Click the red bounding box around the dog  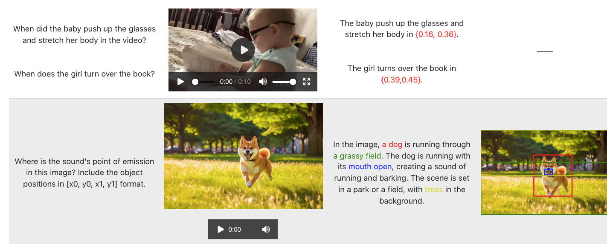[x=552, y=176]
